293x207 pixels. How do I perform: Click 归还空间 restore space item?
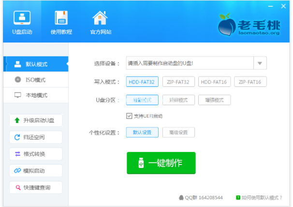point(36,137)
